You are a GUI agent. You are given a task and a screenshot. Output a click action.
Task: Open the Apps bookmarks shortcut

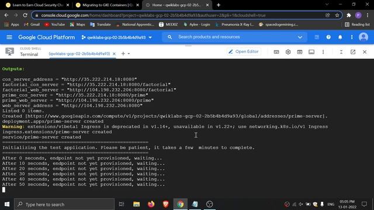click(x=12, y=24)
